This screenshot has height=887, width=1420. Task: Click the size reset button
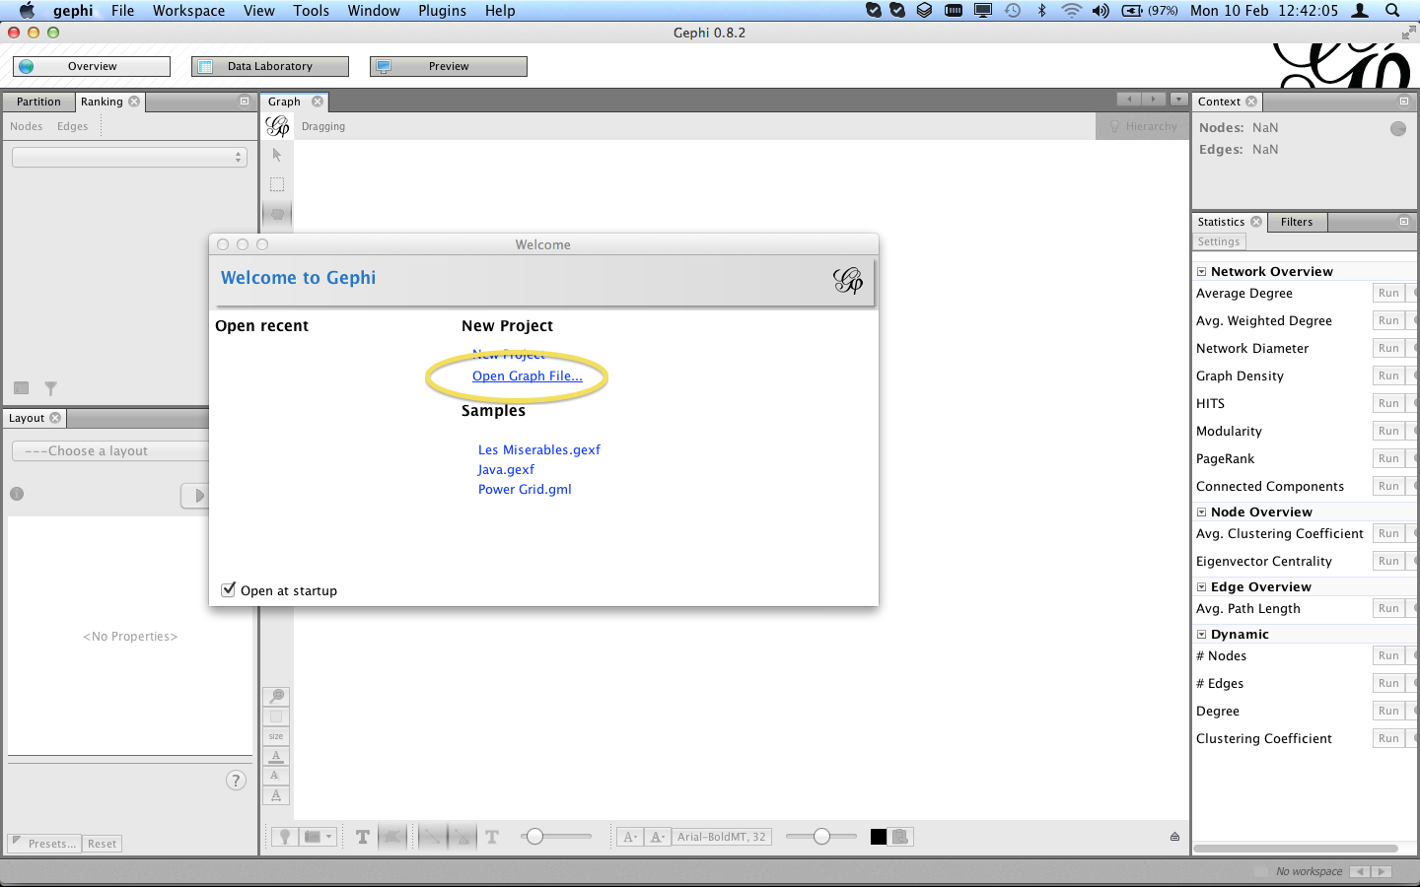[x=276, y=736]
